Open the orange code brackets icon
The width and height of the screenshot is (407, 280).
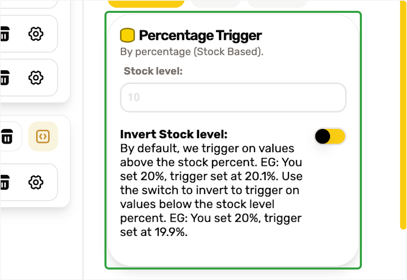pyautogui.click(x=43, y=136)
